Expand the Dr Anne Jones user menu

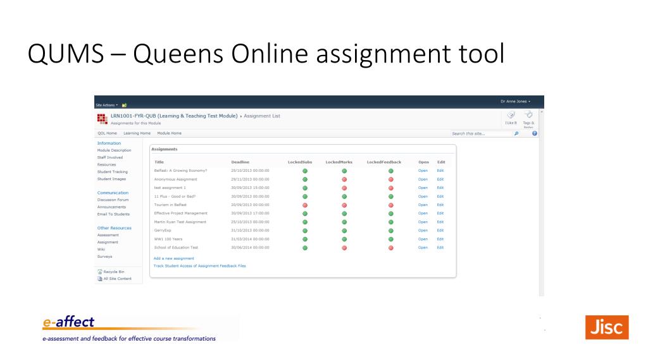pos(515,102)
